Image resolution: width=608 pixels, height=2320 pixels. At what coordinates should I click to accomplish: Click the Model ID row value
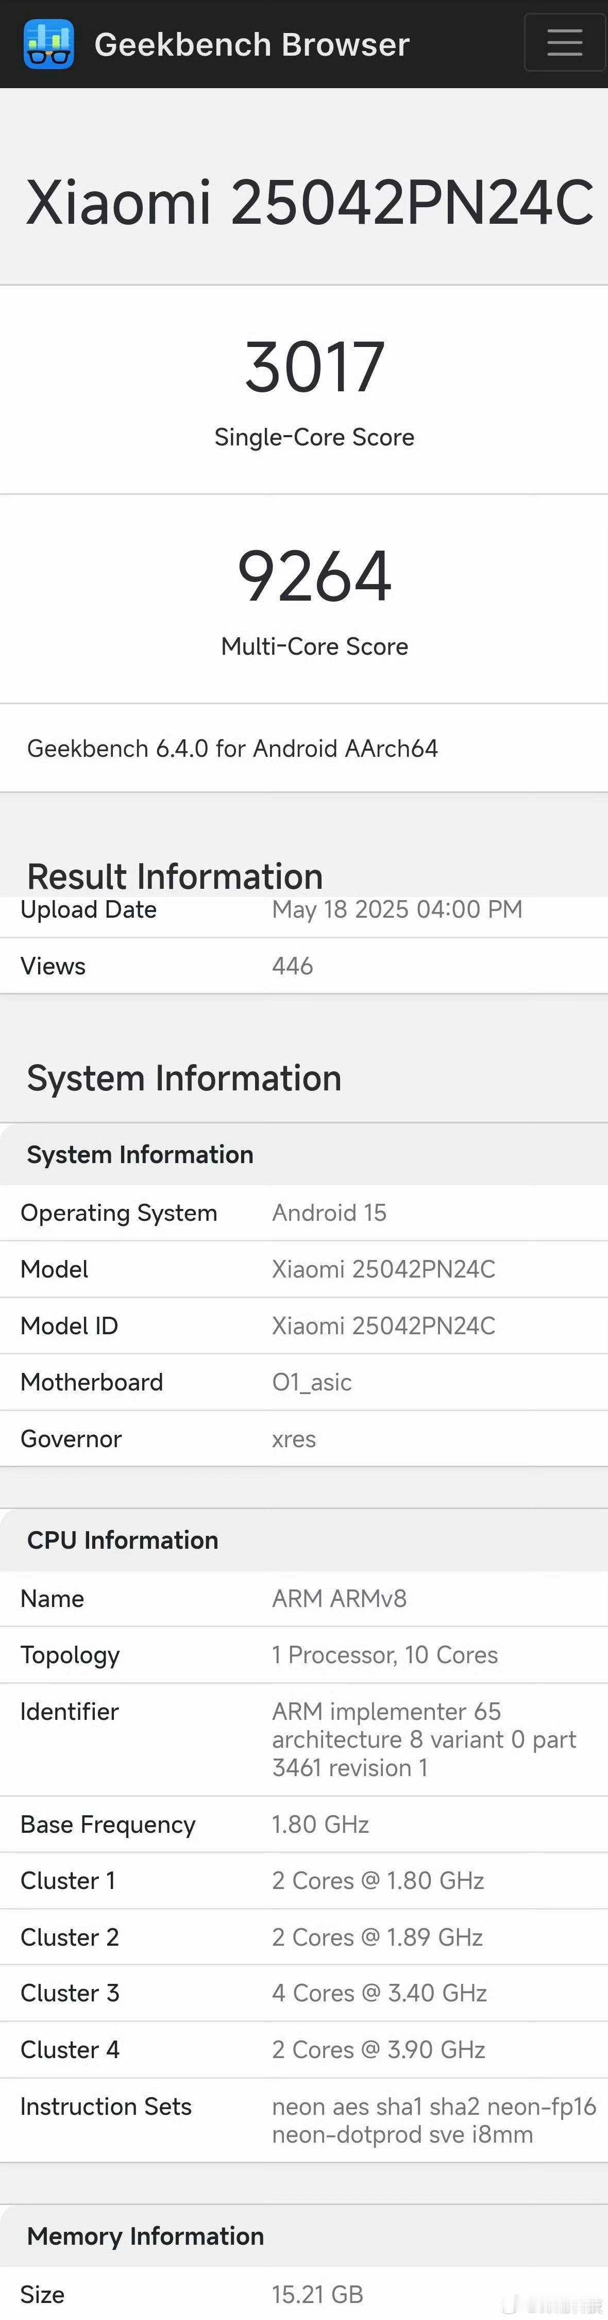point(383,1325)
